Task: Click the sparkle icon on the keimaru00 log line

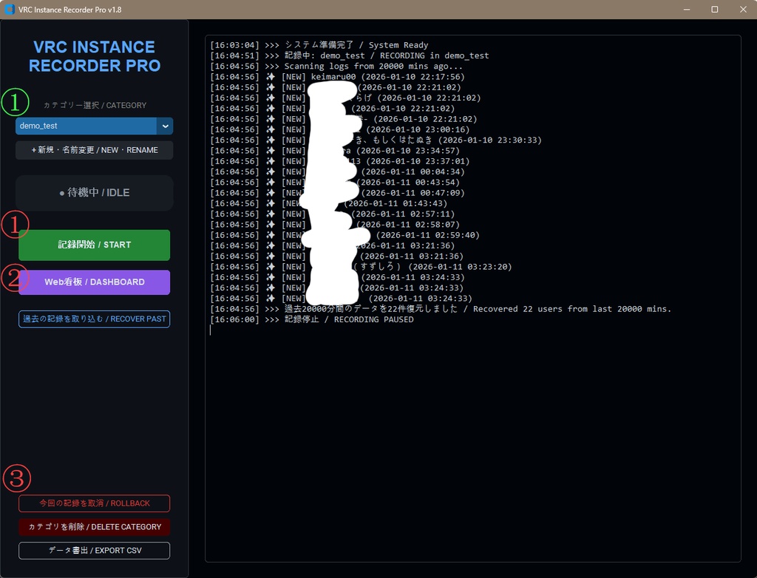Action: [x=271, y=77]
